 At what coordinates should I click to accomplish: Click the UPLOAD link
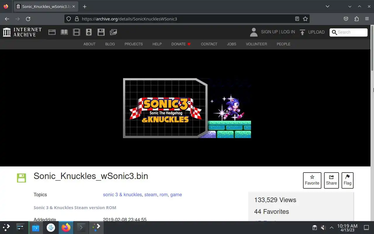pos(316,32)
